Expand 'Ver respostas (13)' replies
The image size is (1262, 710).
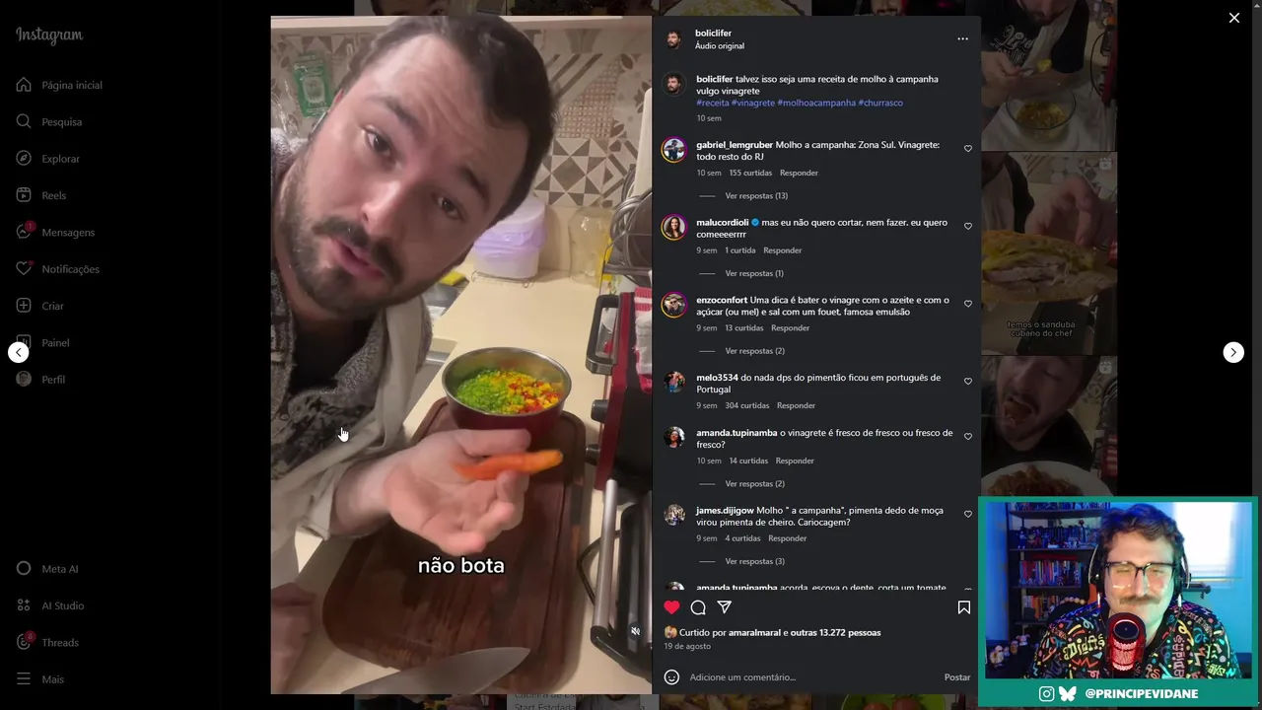[x=756, y=196]
